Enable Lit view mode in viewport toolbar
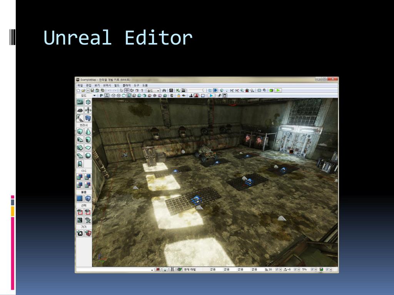394x295 pixels. [x=129, y=96]
